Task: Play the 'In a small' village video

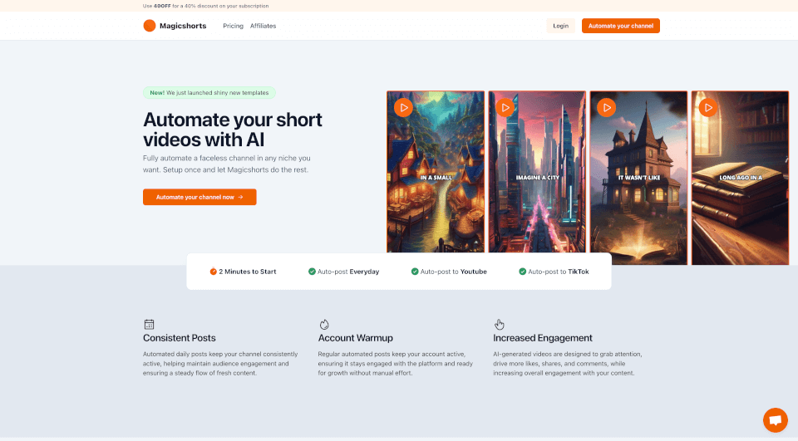Action: pos(402,107)
